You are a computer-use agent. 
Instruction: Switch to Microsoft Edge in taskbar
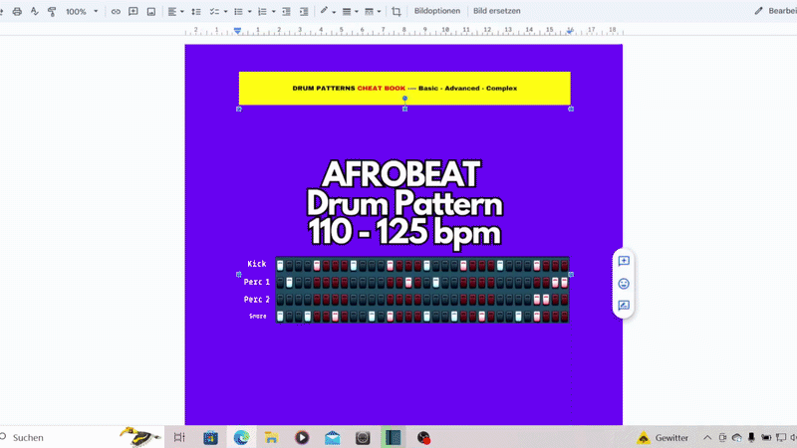pyautogui.click(x=241, y=437)
